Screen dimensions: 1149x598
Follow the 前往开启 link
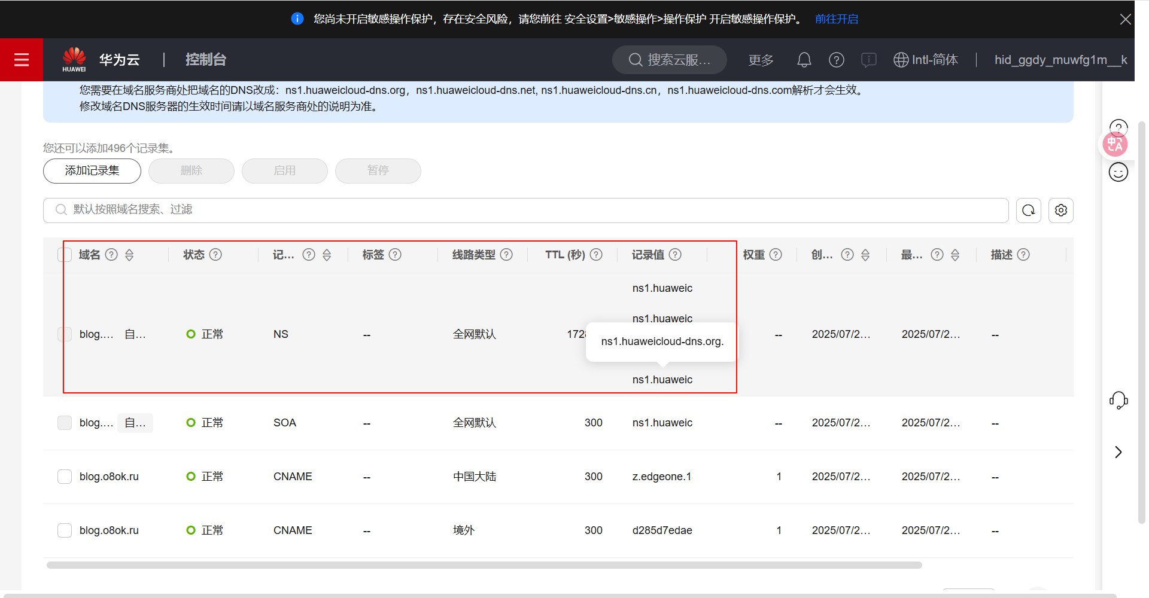[x=836, y=19]
